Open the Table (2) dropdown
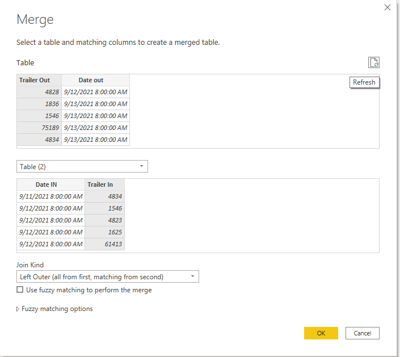Image resolution: width=400 pixels, height=357 pixels. pyautogui.click(x=82, y=166)
